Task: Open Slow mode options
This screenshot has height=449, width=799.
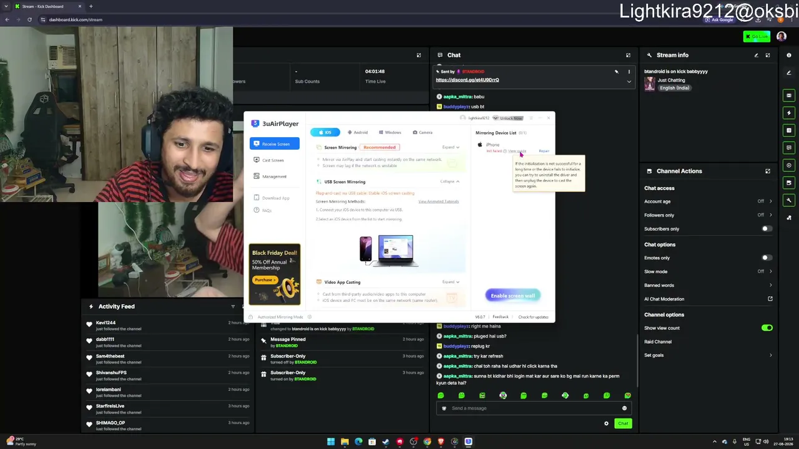Action: 708,271
